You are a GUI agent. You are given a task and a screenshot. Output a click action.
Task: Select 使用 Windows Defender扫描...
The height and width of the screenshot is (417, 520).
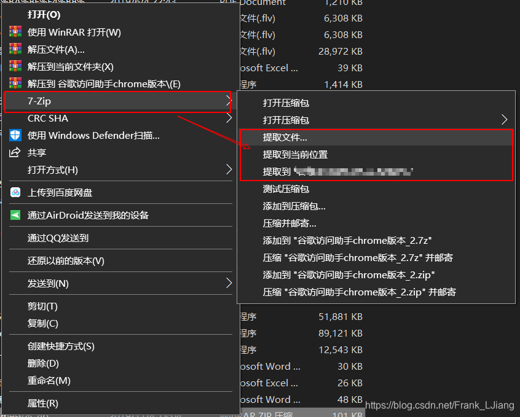[x=120, y=136]
